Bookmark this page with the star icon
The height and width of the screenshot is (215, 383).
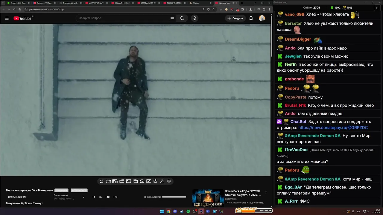[213, 9]
